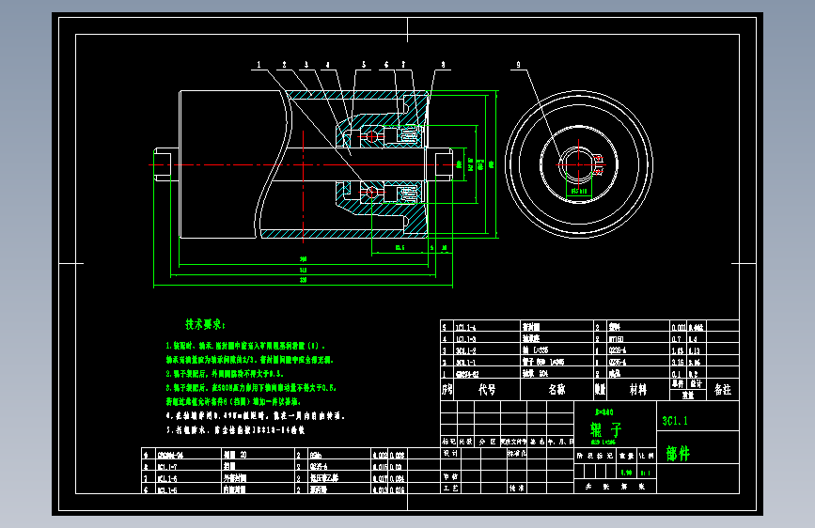
Task: Click the 序号 column header cell
Action: tap(447, 390)
